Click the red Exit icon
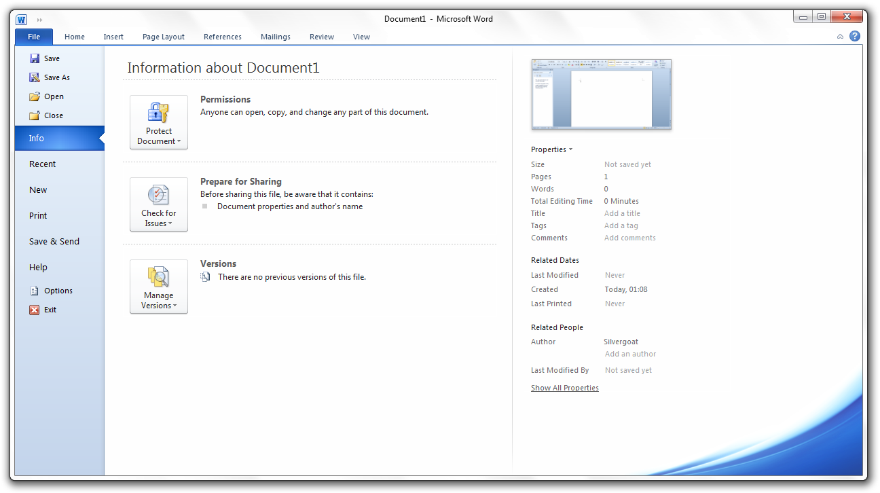Image resolution: width=880 pixels, height=493 pixels. (35, 310)
